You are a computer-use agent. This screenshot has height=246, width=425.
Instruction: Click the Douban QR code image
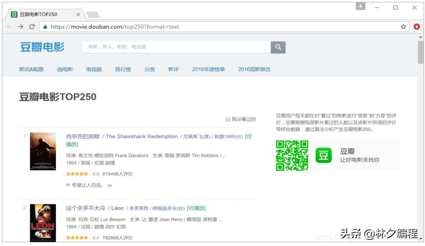pos(292,156)
